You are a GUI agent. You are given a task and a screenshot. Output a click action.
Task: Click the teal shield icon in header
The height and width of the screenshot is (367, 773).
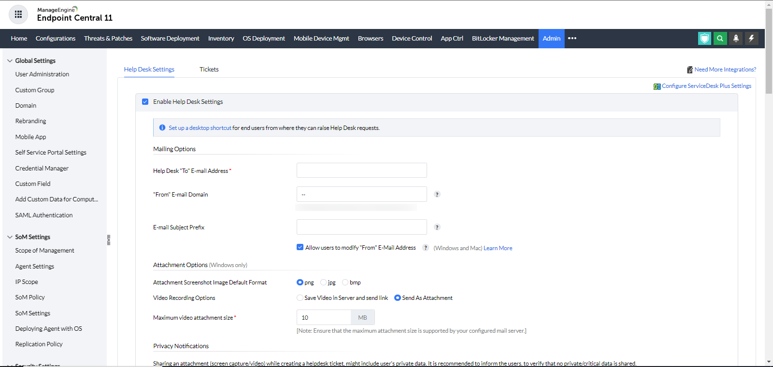coord(704,39)
